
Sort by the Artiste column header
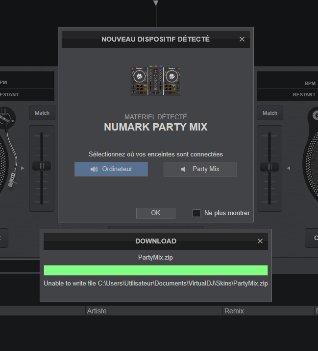(x=97, y=311)
